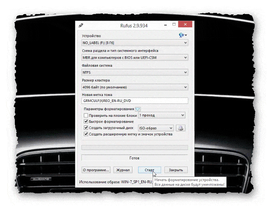The height and width of the screenshot is (207, 268).
Task: Open the partition scheme MBR dropdown
Action: pos(135,57)
